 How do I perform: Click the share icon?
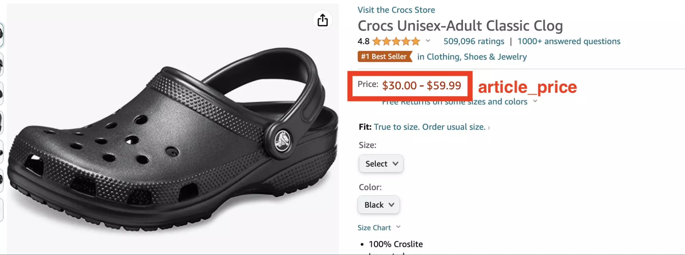[322, 20]
